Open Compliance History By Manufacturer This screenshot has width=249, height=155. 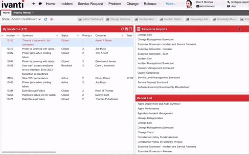pos(158,137)
